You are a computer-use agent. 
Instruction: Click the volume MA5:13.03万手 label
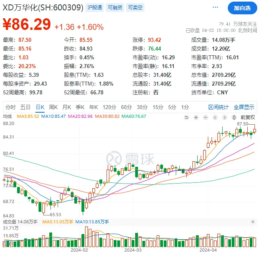click(58, 222)
